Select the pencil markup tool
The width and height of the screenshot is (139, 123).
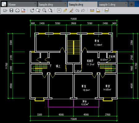point(65,10)
